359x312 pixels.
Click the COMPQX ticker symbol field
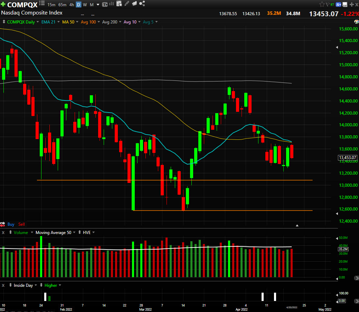22,4
